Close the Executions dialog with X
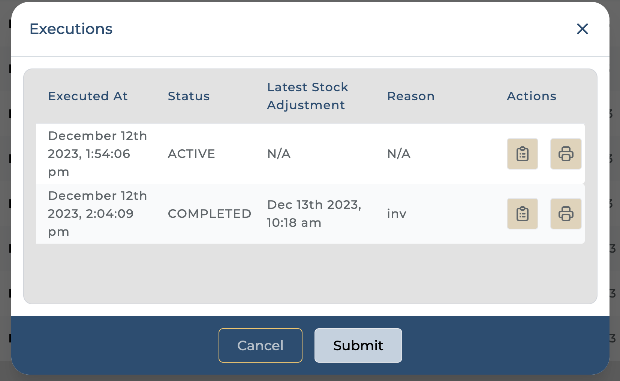 click(x=582, y=29)
